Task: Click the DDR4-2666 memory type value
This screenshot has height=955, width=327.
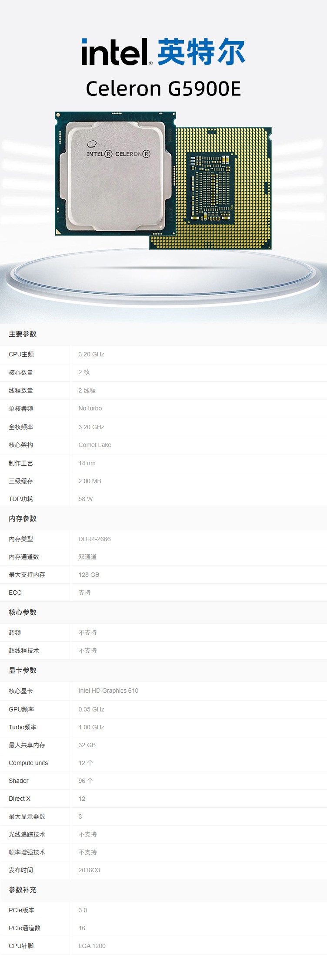Action: pos(94,539)
